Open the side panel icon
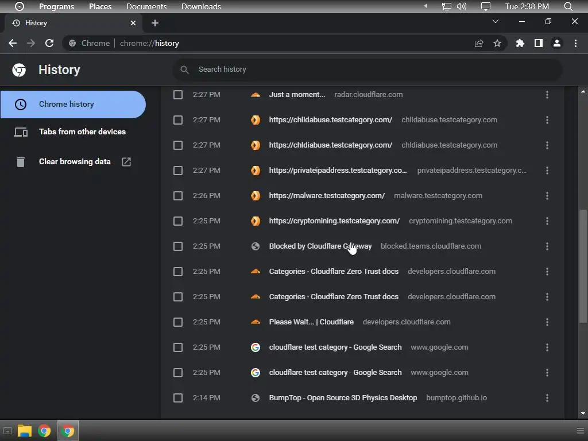 tap(539, 43)
